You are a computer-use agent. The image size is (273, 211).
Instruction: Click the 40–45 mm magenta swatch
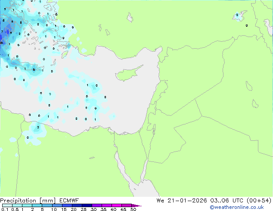point(117,205)
